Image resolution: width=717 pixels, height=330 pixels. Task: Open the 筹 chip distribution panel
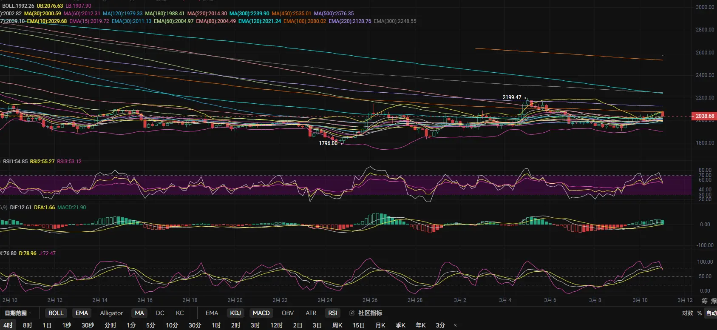(704, 301)
